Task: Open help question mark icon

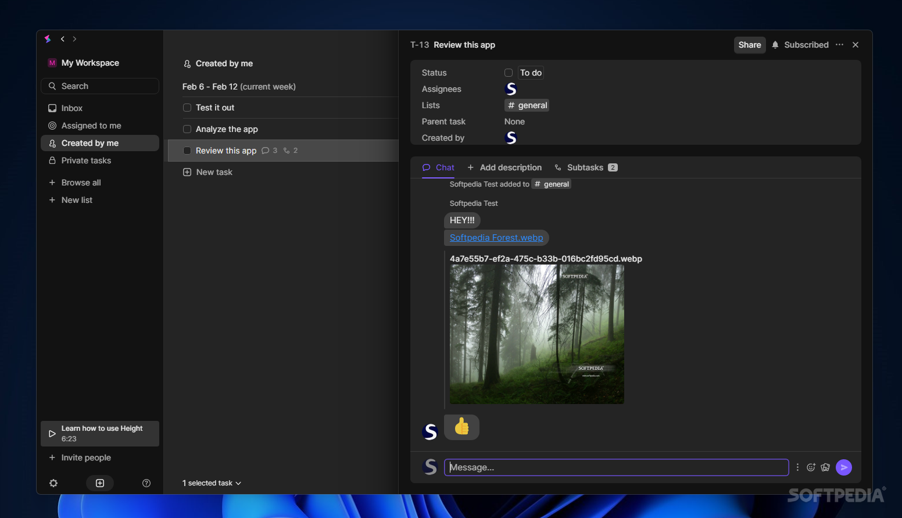Action: coord(146,483)
